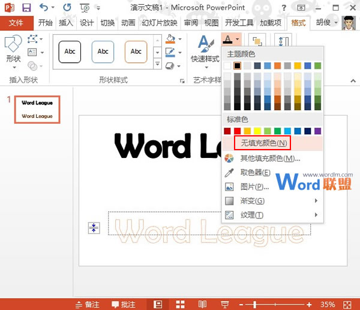Pick the red standard color swatch
This screenshot has width=360, height=310.
(x=237, y=131)
